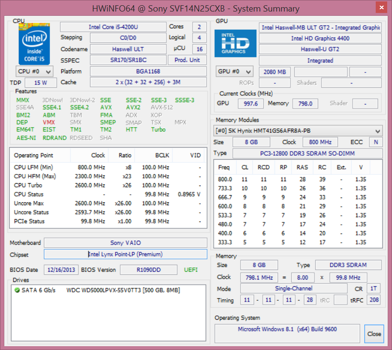Select the CPU LFM (Min) row

tap(107, 167)
